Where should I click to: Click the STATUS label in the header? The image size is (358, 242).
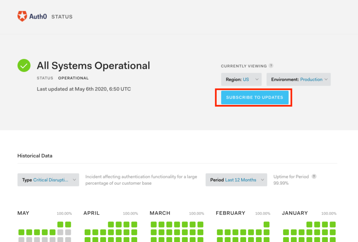[62, 16]
